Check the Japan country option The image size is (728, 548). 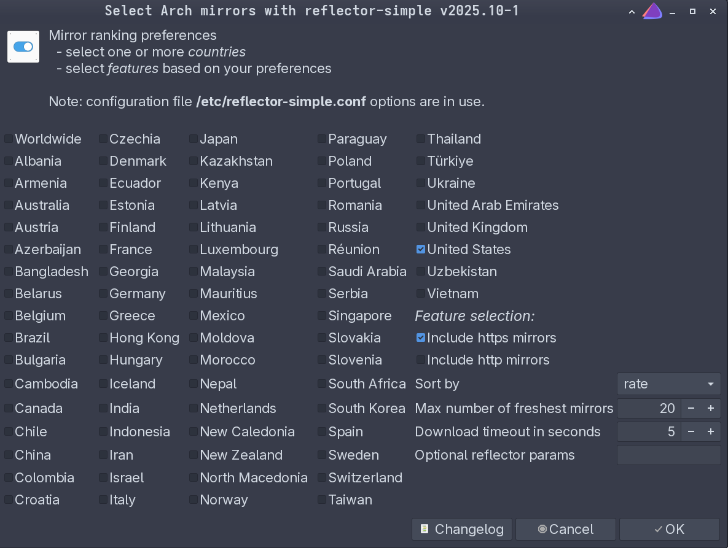click(x=194, y=139)
